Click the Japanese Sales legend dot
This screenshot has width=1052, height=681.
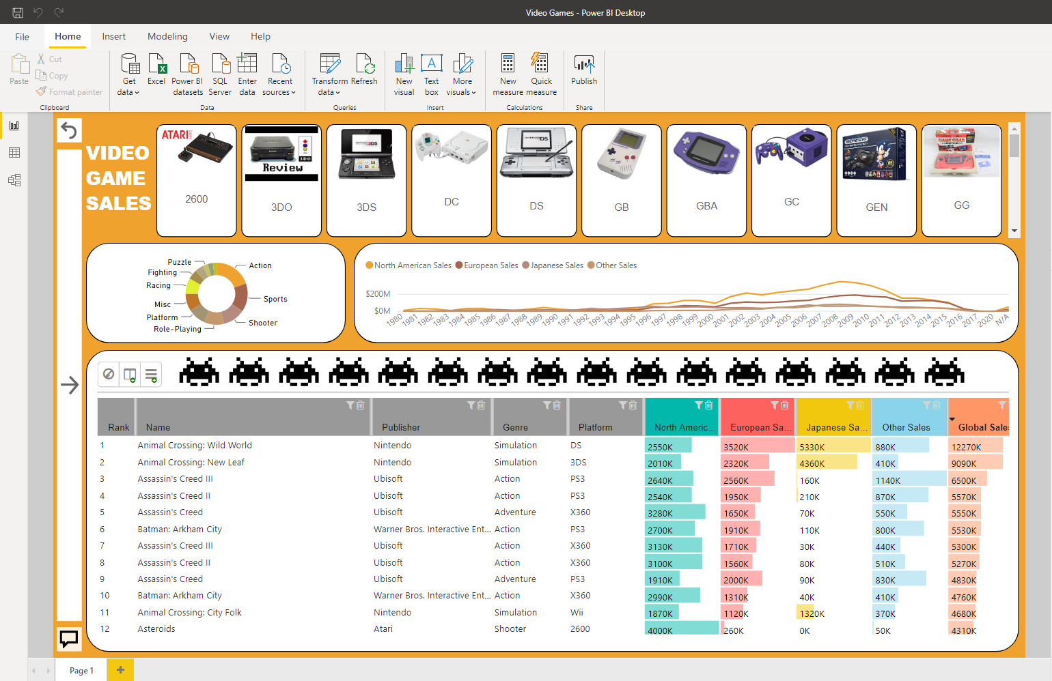click(x=526, y=265)
